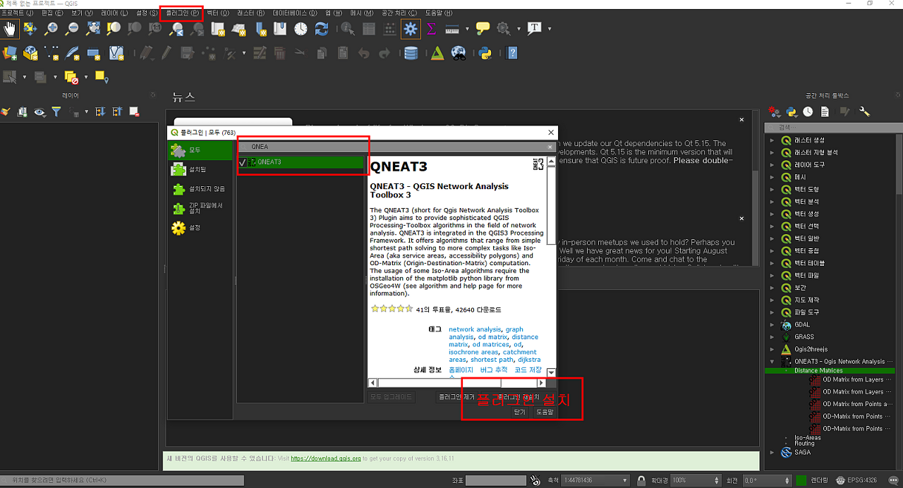Click the database cylinder toolbar icon
903x488 pixels.
(411, 53)
